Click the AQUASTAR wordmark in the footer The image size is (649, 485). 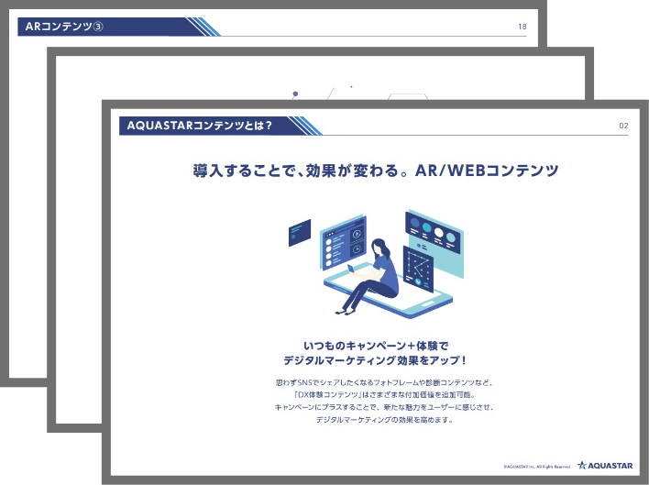click(610, 466)
